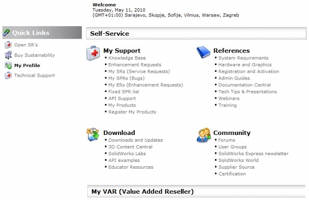Open the API Support link
The image size is (309, 200).
point(122,98)
